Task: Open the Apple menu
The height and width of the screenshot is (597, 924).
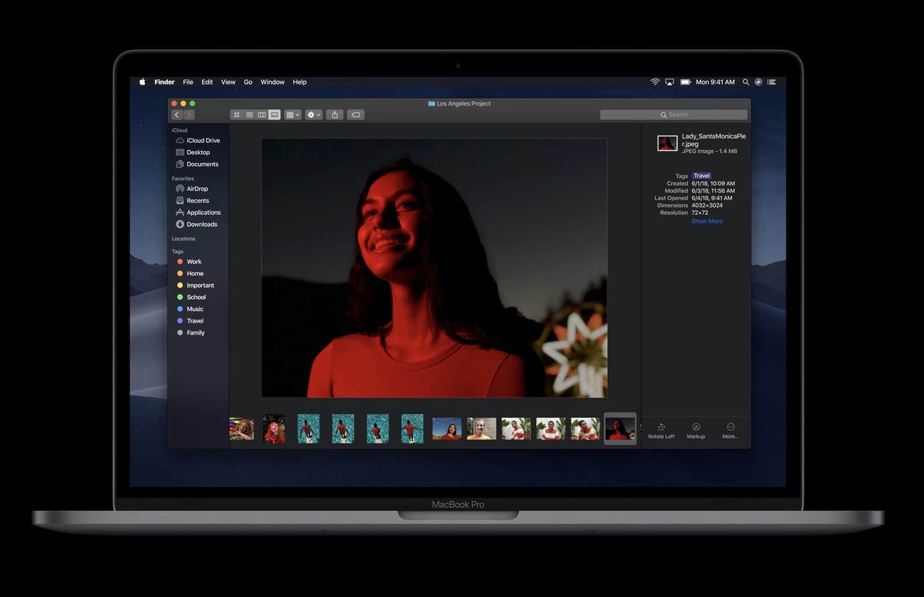Action: (142, 82)
